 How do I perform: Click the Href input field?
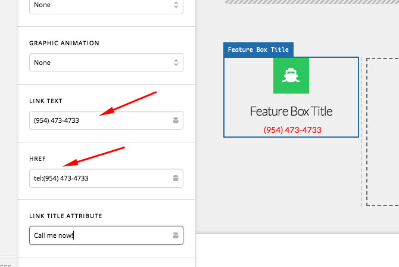click(x=106, y=178)
